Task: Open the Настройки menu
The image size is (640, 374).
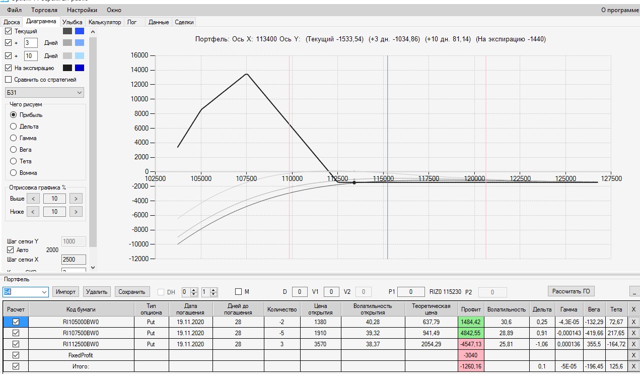Action: click(x=82, y=10)
